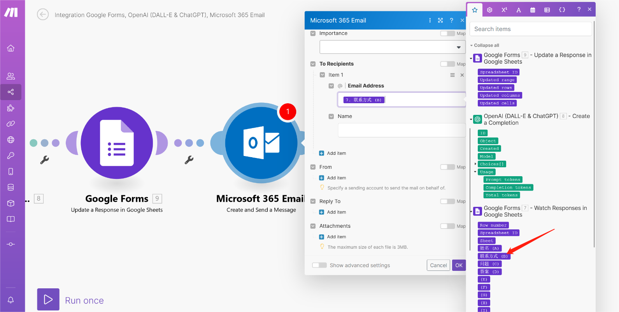The height and width of the screenshot is (312, 619).
Task: Collapse OpenAI Create a Completion group
Action: tap(471, 120)
